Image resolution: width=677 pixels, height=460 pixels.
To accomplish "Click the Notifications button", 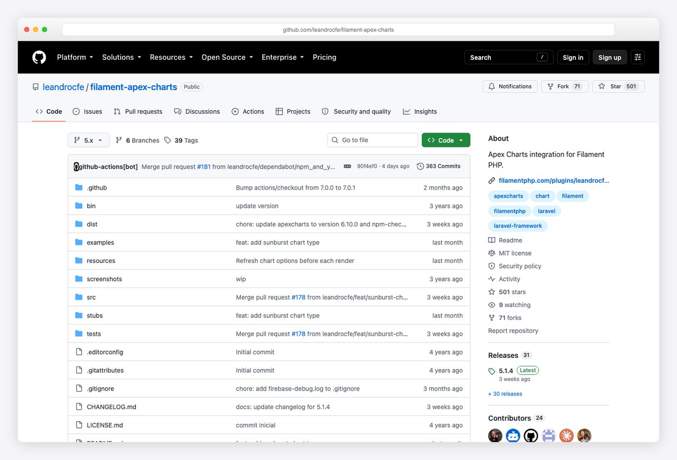I will [510, 86].
